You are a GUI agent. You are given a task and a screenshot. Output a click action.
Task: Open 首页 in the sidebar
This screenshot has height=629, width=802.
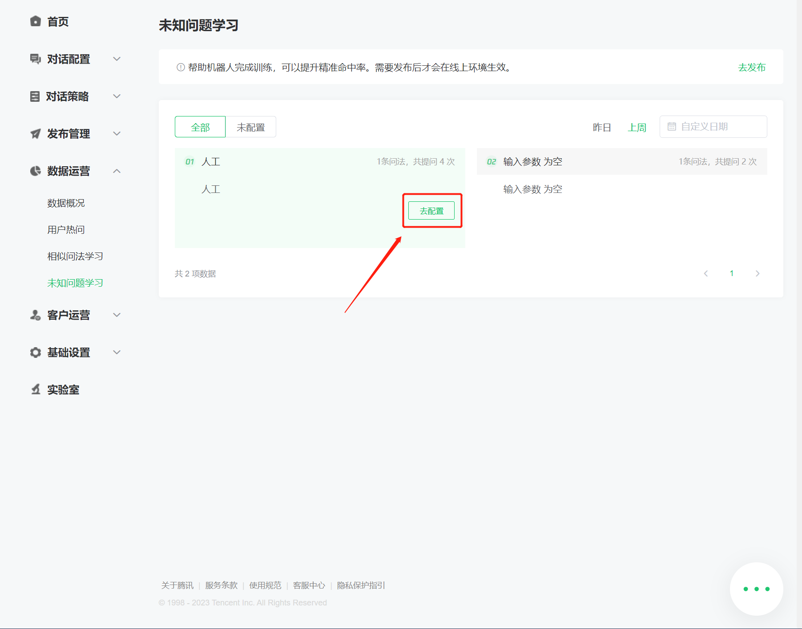coord(58,21)
